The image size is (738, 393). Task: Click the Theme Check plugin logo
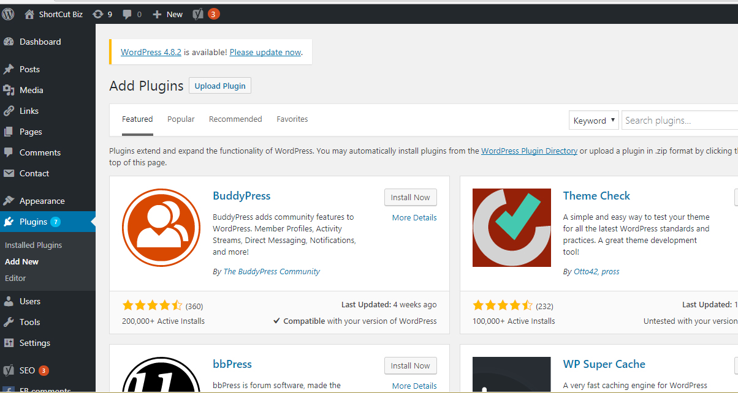[x=512, y=228]
